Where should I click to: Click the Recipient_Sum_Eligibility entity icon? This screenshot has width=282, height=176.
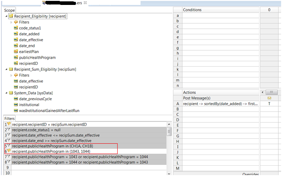[11, 69]
